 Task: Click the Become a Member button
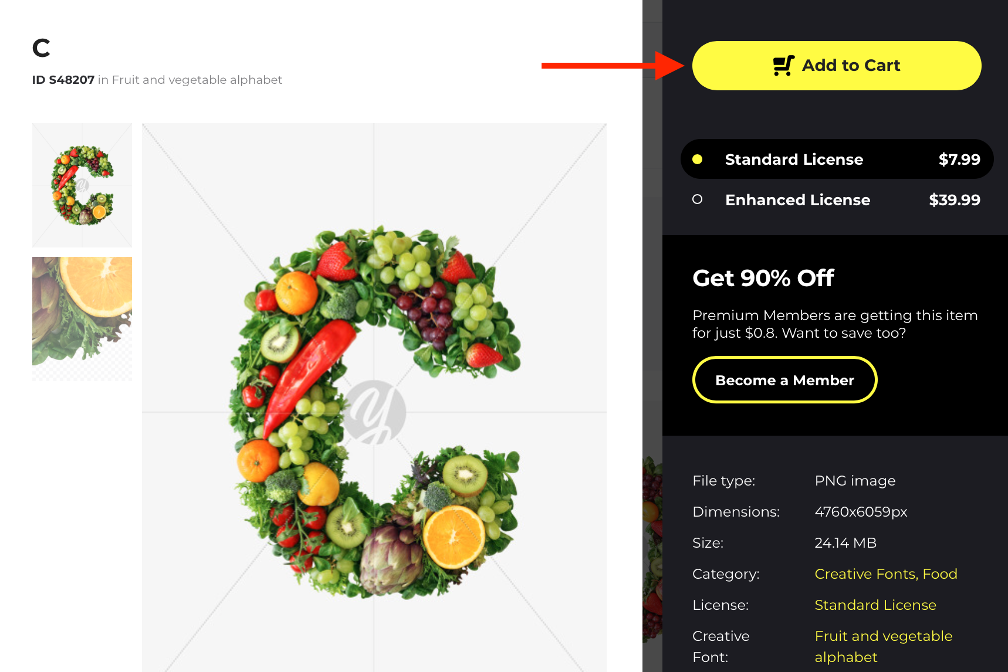[784, 380]
